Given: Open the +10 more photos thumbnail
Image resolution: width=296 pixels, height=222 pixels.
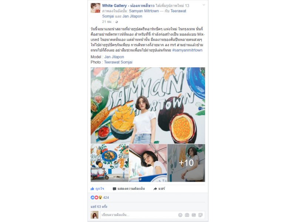Looking at the screenshot, I should [186, 163].
